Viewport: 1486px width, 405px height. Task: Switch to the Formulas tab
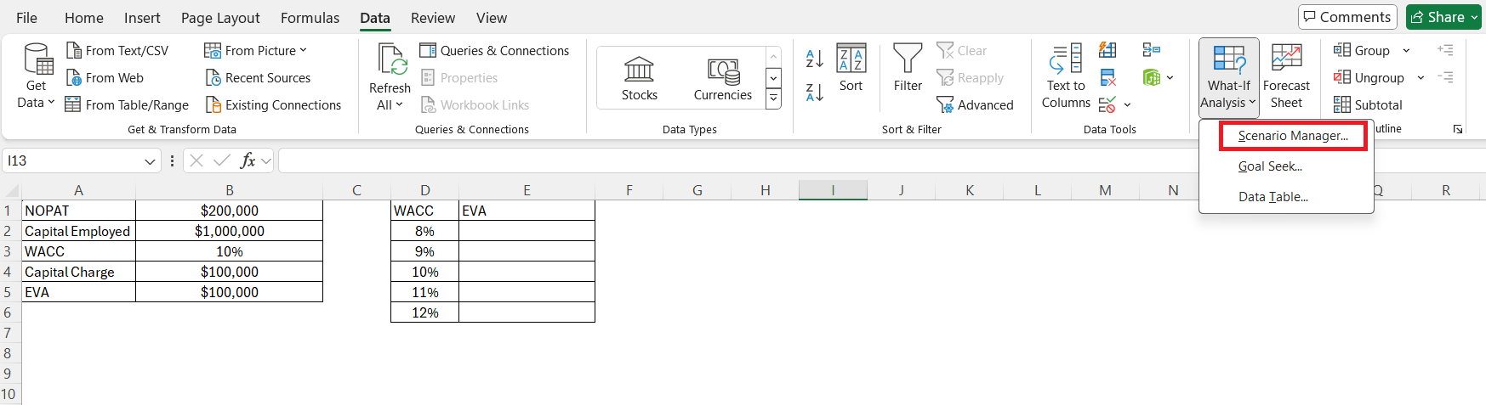tap(310, 18)
